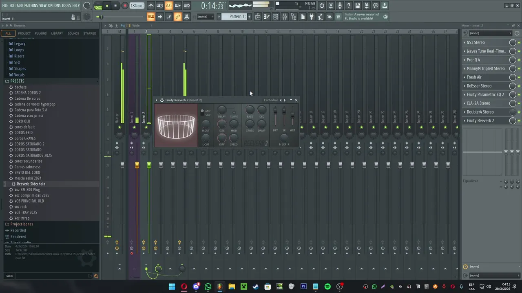Expand Fruity Reeverb 2 plugin menu arrow
This screenshot has width=522, height=293.
(157, 100)
